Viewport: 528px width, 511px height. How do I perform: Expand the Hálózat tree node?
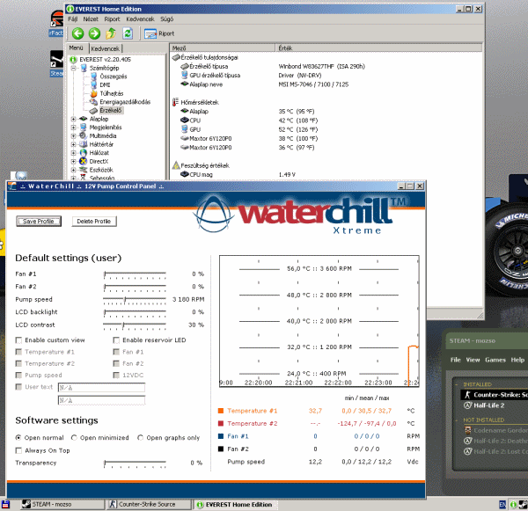[x=73, y=153]
